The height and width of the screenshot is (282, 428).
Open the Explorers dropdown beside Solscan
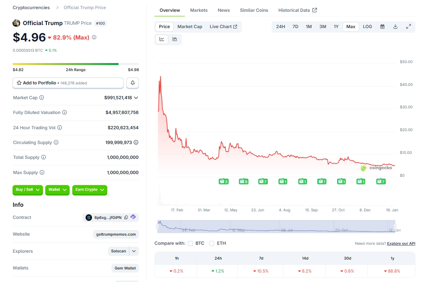point(134,251)
